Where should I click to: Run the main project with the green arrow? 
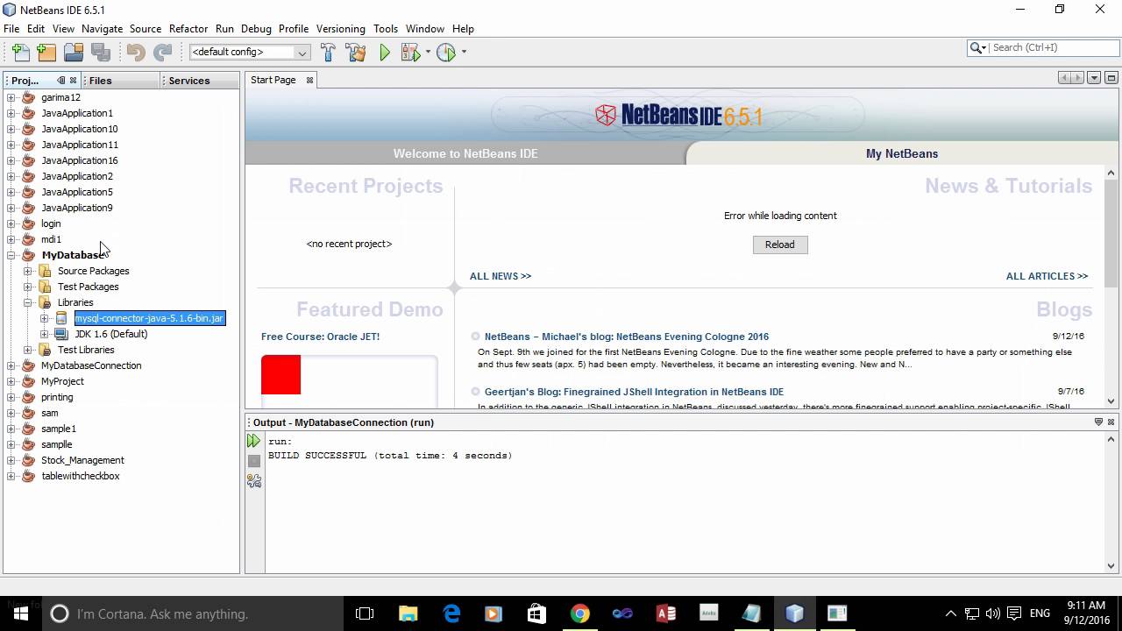tap(384, 53)
